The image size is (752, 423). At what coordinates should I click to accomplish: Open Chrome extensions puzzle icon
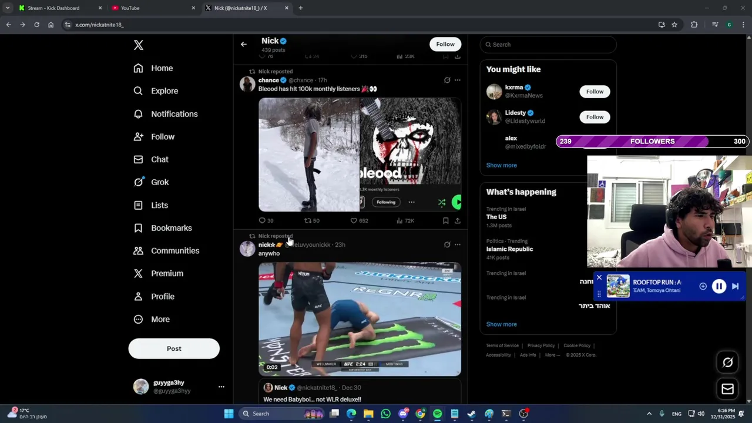tap(694, 25)
